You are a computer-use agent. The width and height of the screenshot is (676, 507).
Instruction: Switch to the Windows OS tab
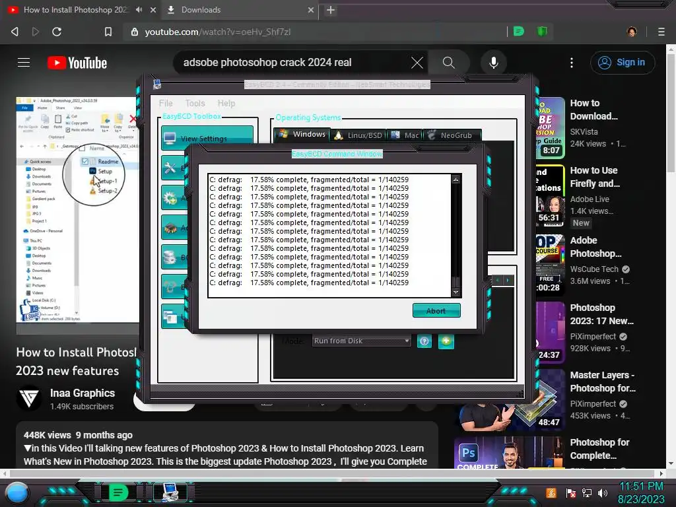click(x=302, y=134)
